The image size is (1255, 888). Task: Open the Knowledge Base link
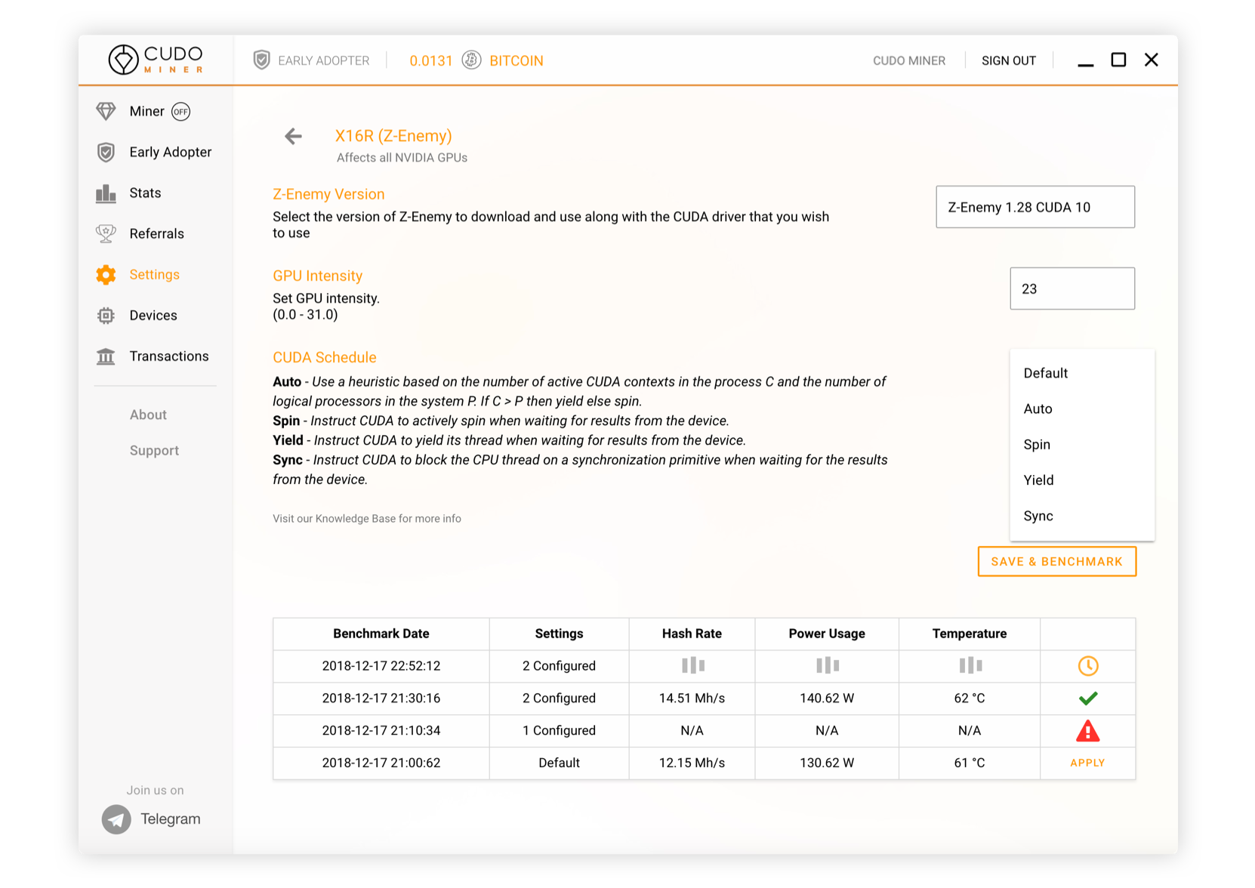pyautogui.click(x=366, y=519)
